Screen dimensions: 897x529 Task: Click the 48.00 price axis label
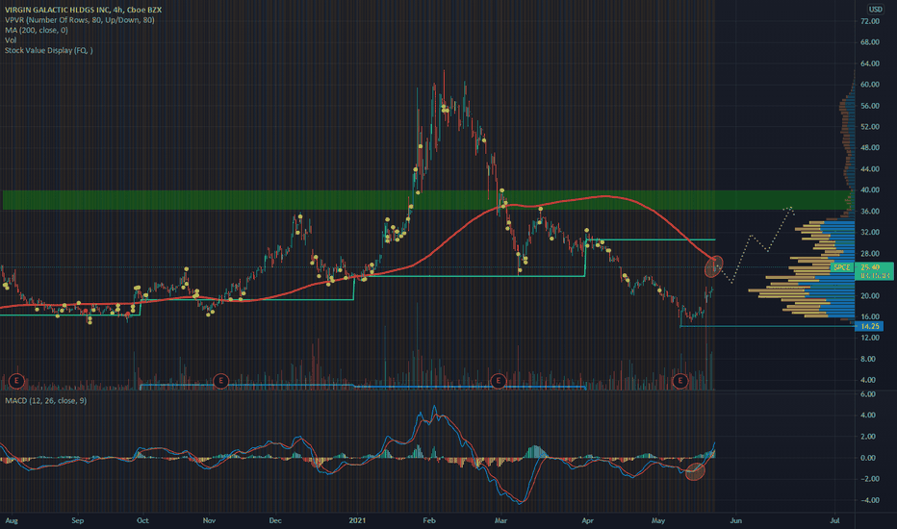pos(869,147)
